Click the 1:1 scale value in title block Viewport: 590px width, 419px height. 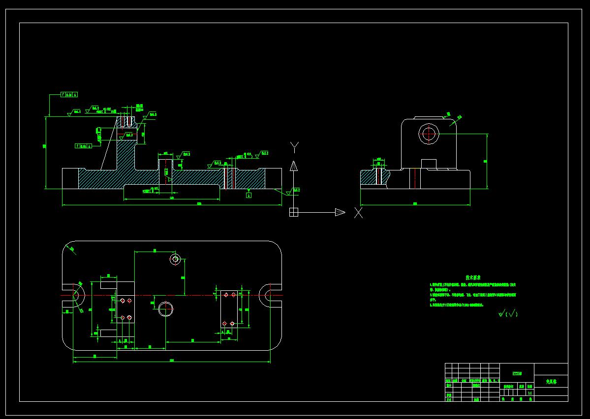click(530, 393)
